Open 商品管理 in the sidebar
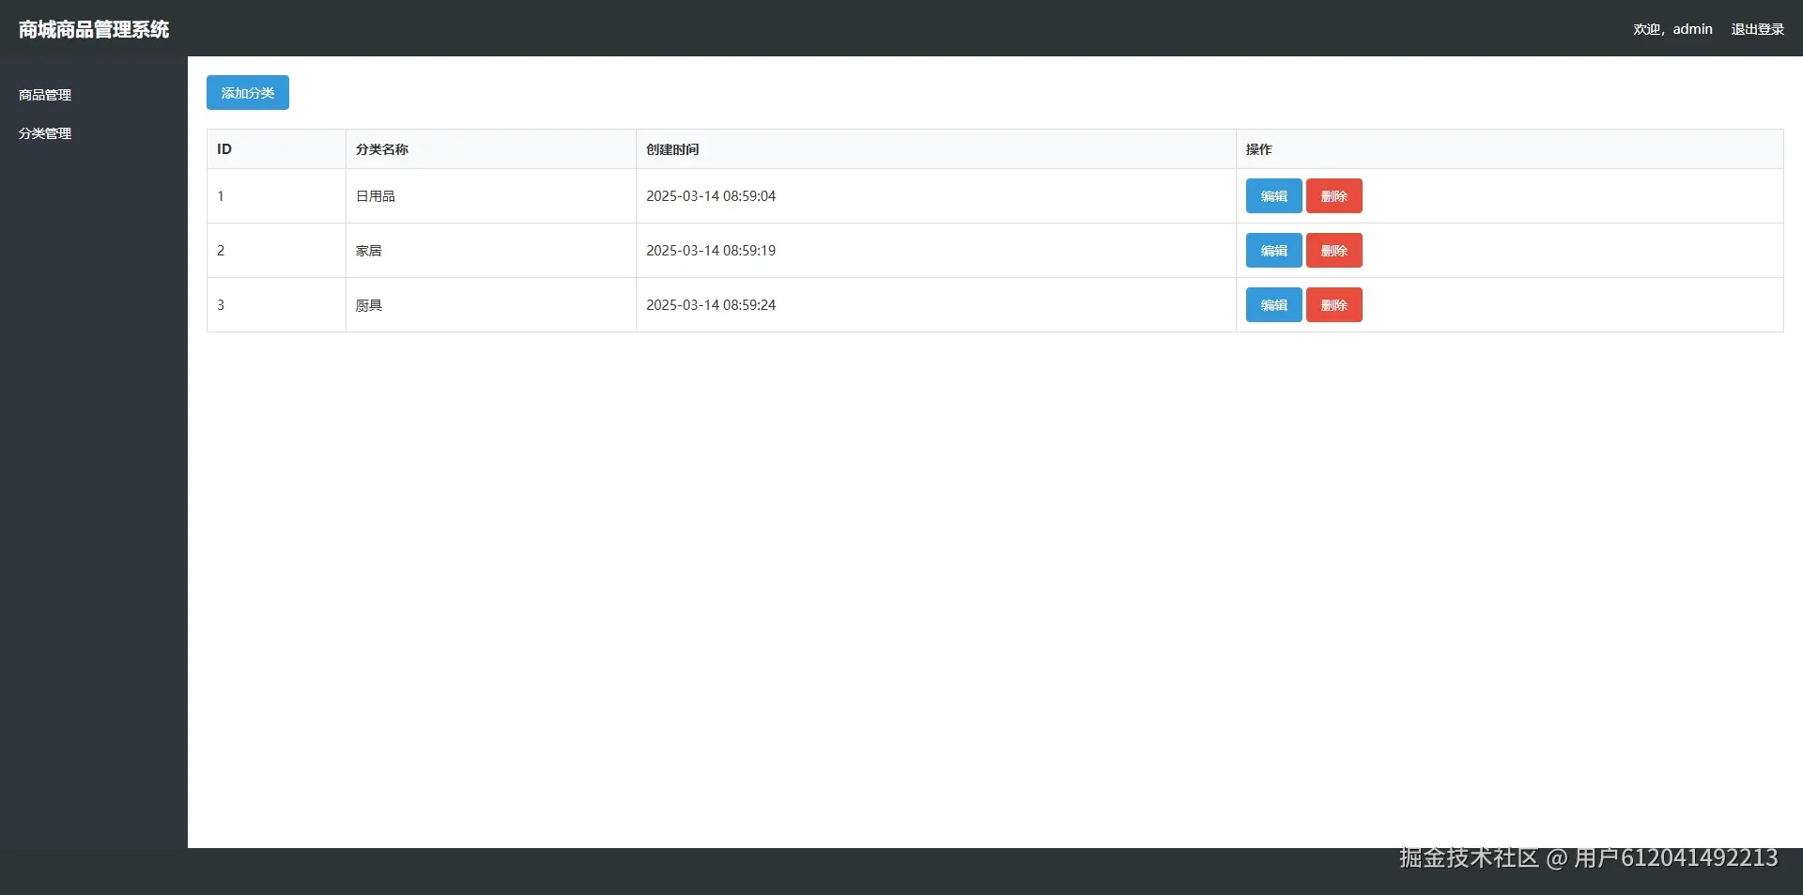Viewport: 1803px width, 895px height. pyautogui.click(x=45, y=95)
